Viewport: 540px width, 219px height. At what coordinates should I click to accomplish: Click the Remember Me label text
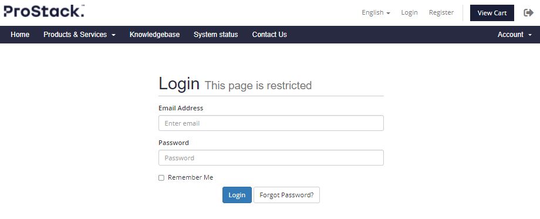coord(190,178)
